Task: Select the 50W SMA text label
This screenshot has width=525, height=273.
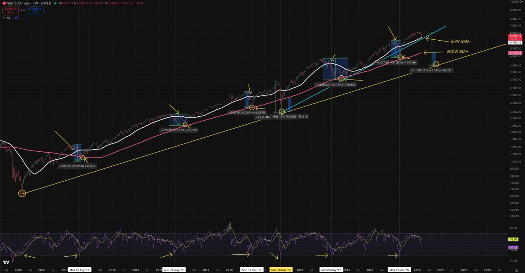Action: [460, 41]
